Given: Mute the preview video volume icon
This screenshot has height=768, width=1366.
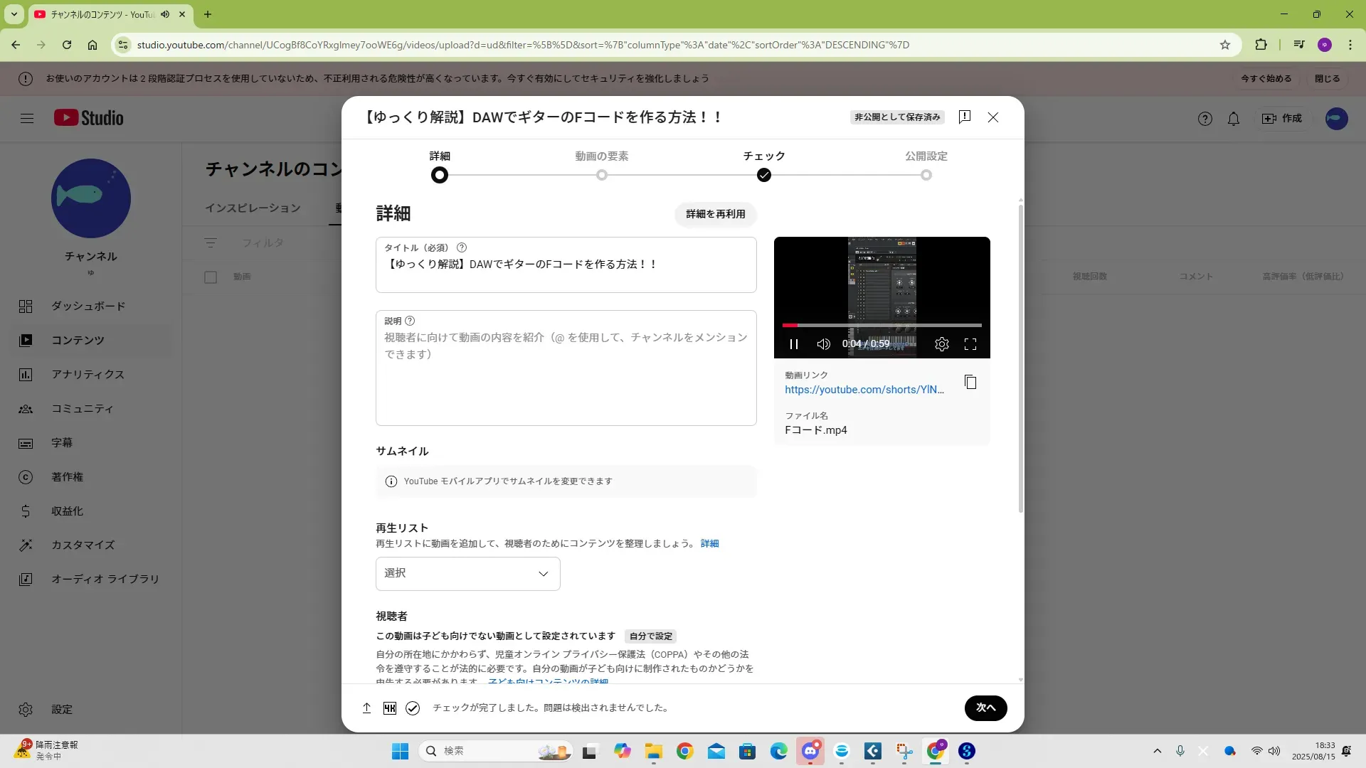Looking at the screenshot, I should coord(823,344).
